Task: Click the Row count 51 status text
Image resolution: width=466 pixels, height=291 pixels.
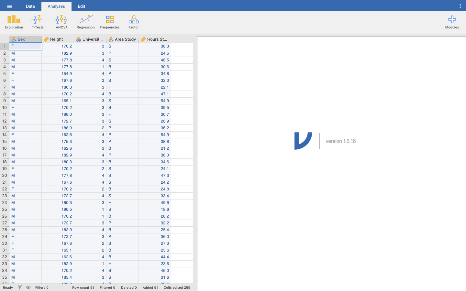Action: pyautogui.click(x=83, y=287)
